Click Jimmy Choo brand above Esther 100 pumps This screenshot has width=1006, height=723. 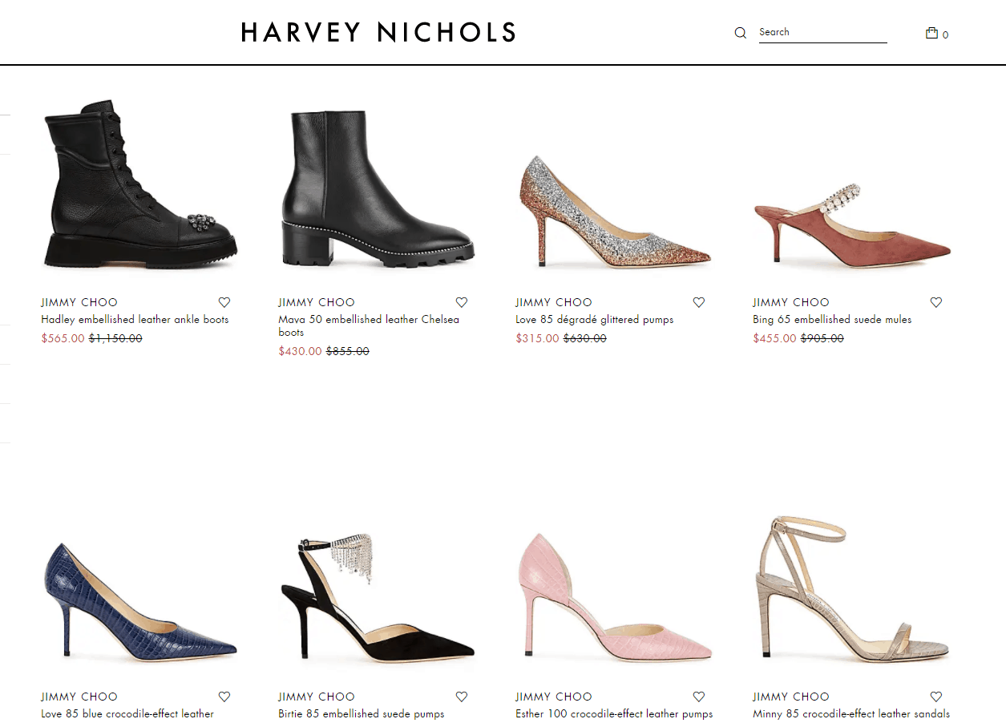click(554, 697)
